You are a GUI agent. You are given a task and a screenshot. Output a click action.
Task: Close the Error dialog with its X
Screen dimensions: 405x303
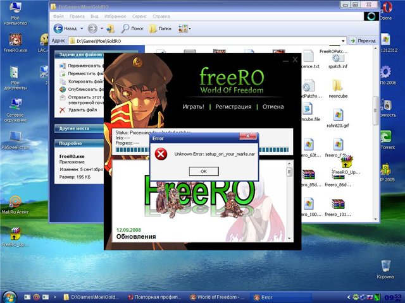tap(247, 136)
